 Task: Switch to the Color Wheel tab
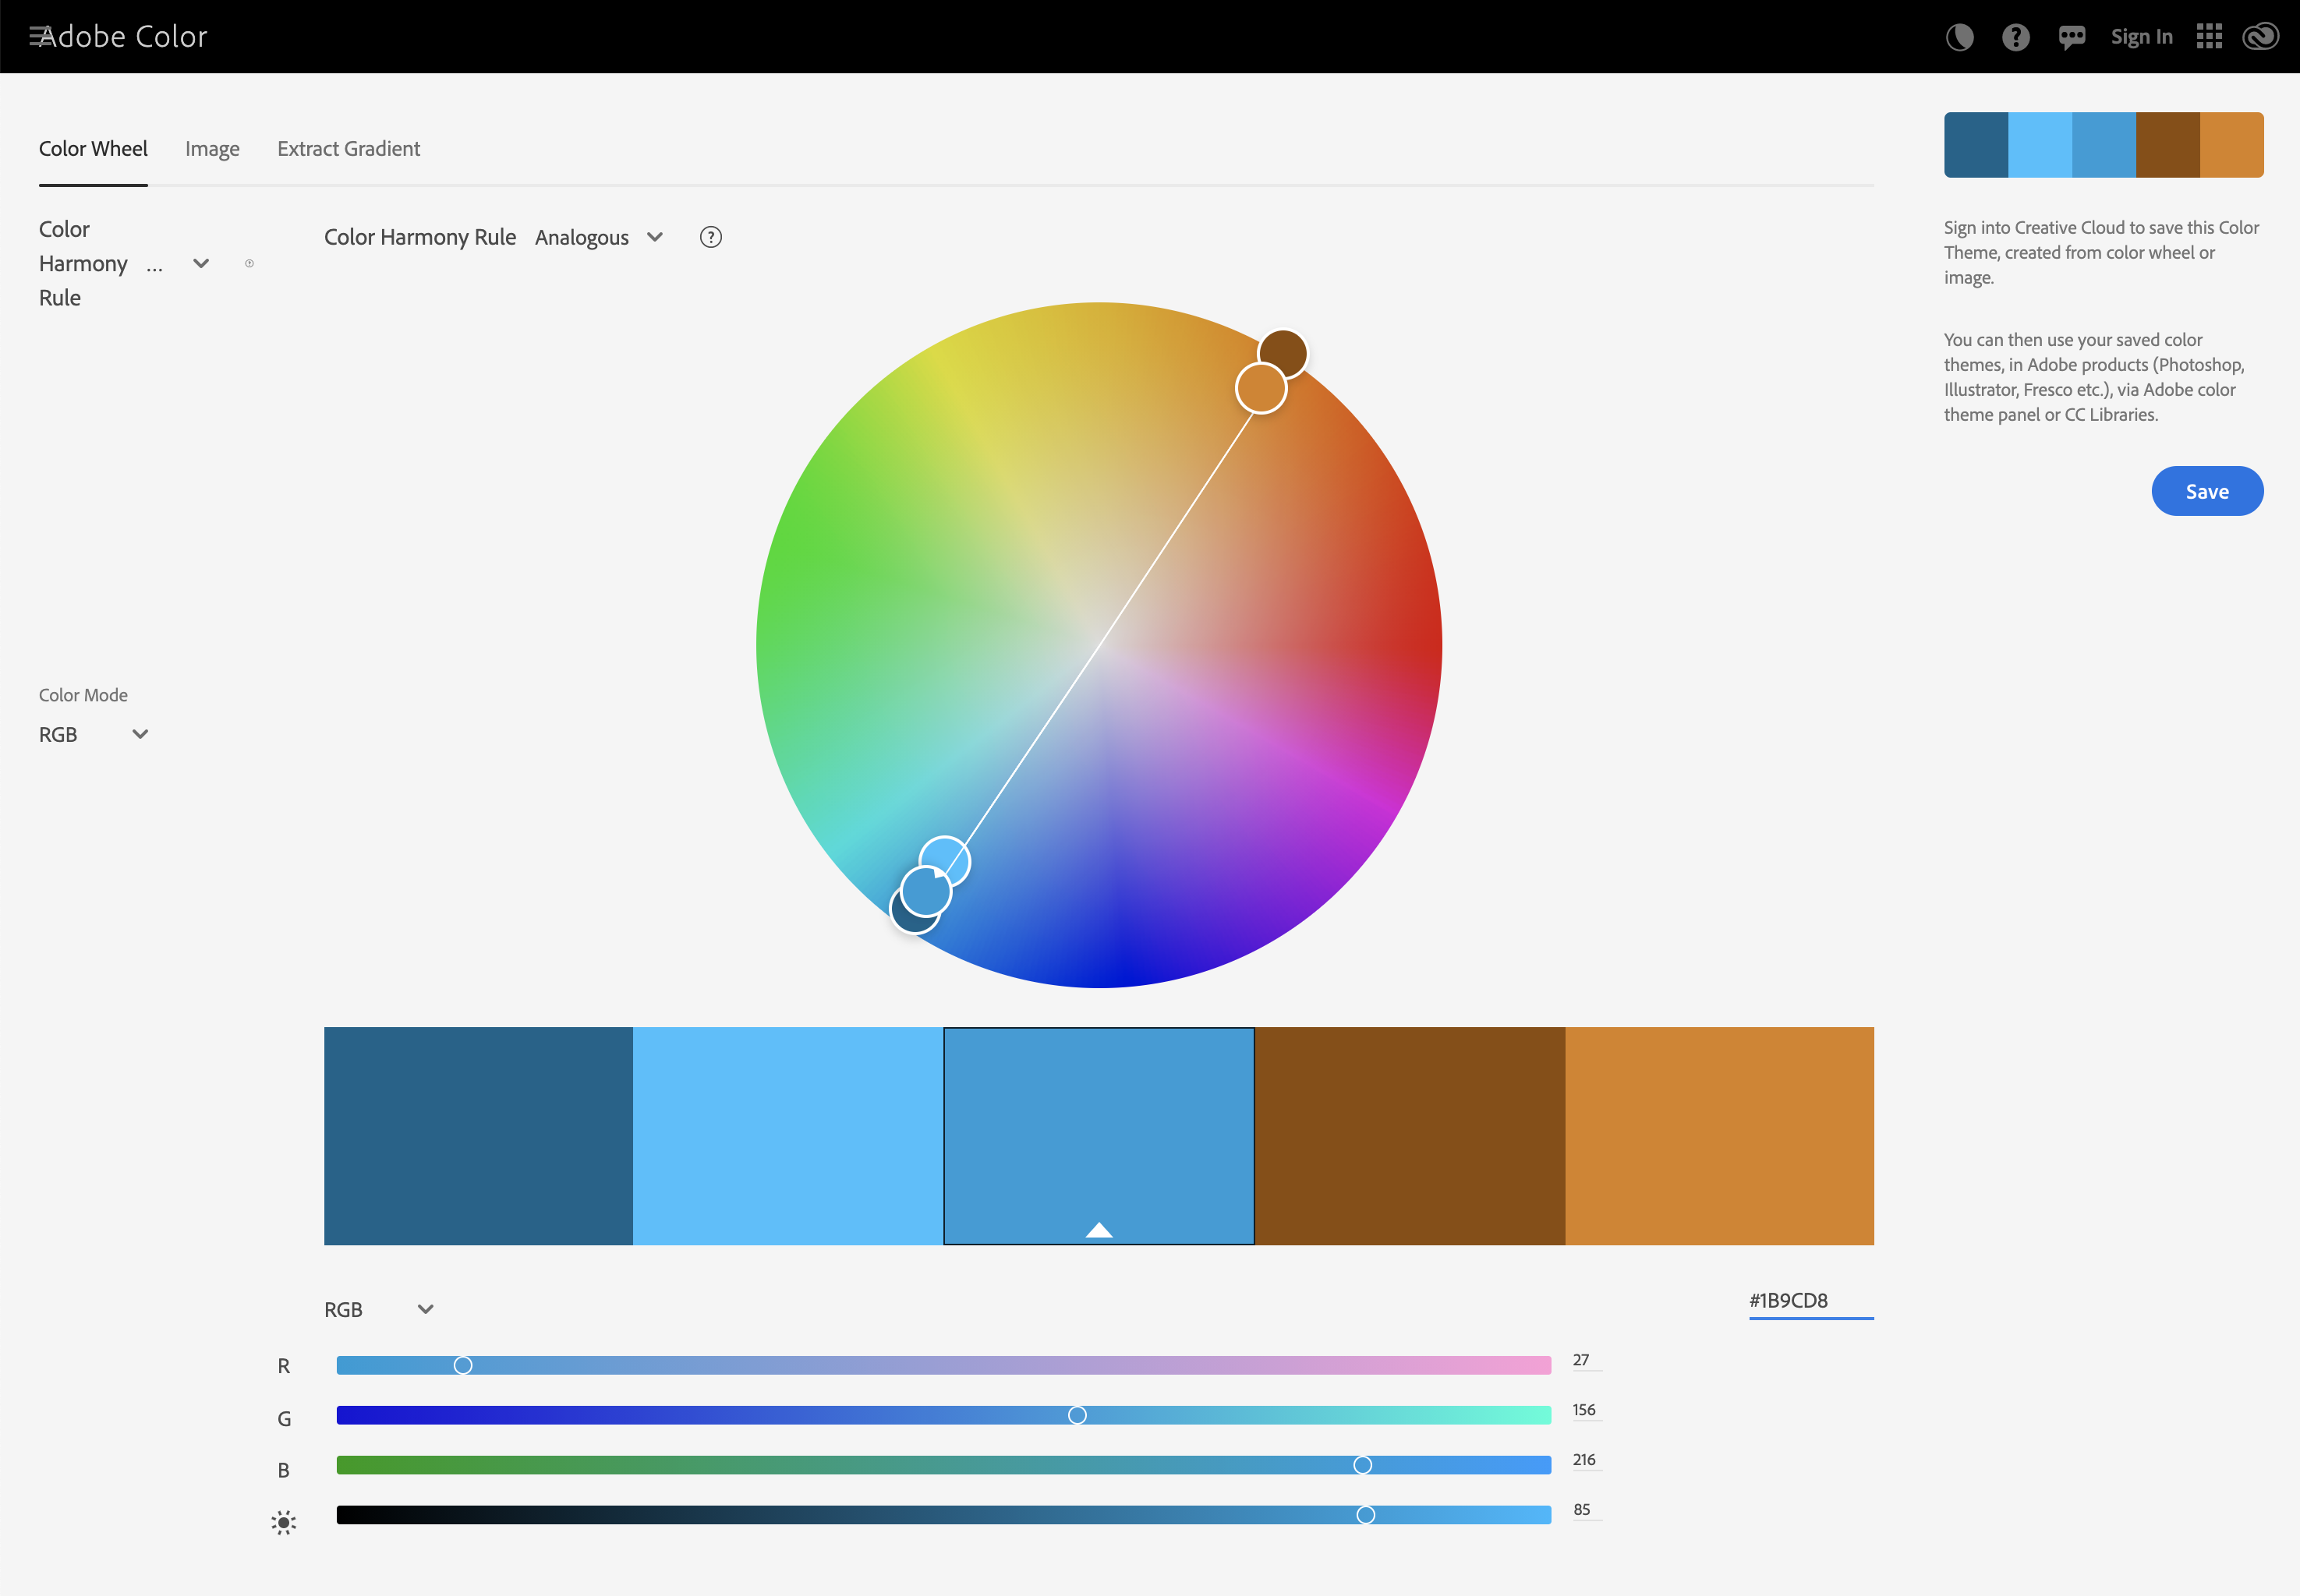[x=93, y=149]
